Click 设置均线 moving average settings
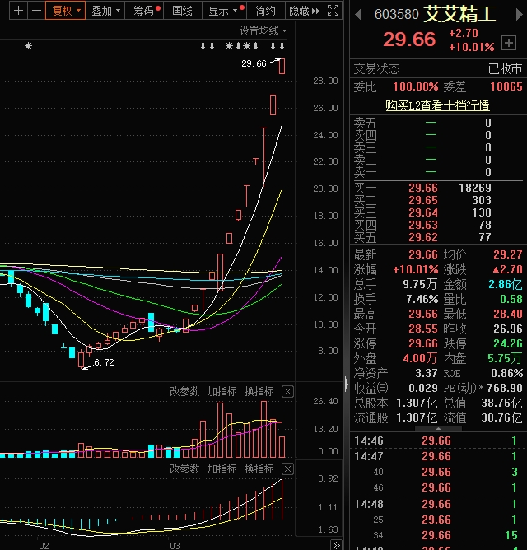This screenshot has height=550, width=527. (259, 30)
